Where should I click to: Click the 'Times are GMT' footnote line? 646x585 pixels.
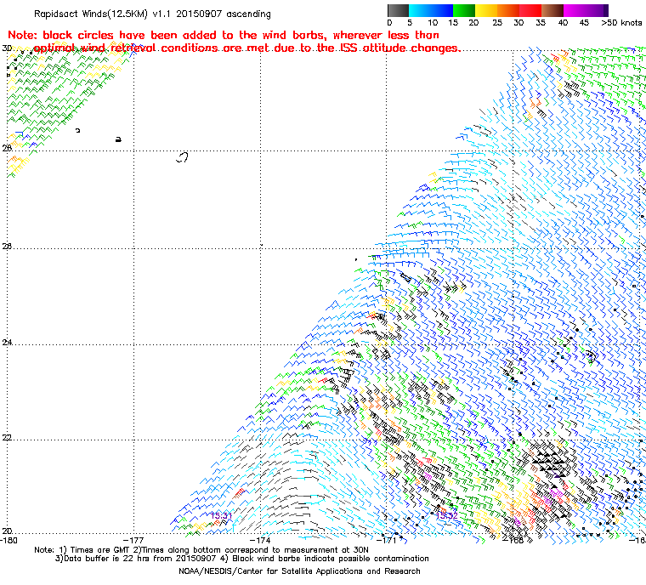201,550
